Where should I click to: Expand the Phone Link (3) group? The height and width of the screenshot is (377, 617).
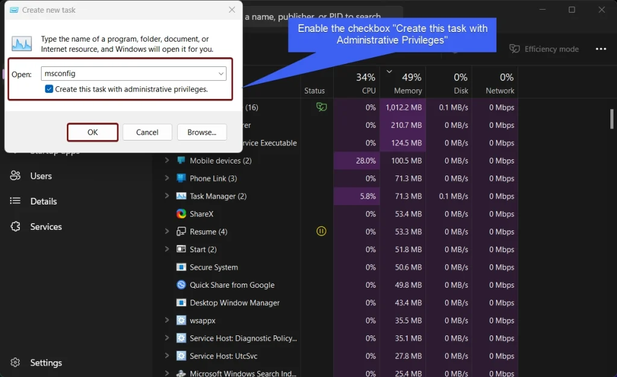click(x=167, y=178)
